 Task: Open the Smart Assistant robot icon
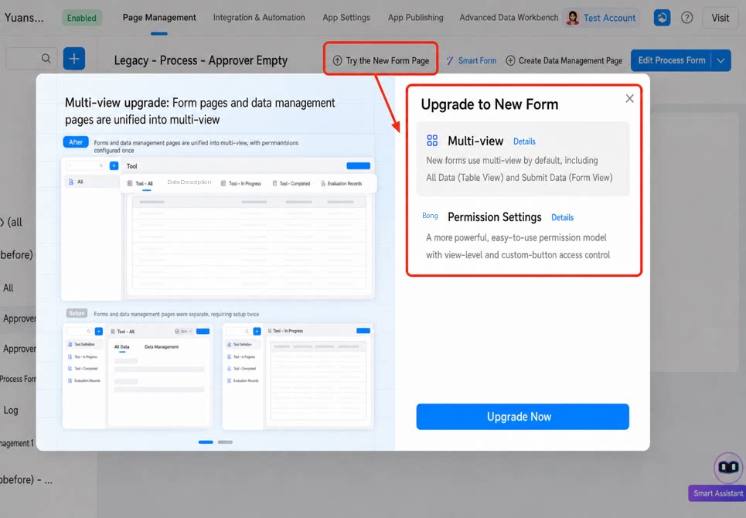pyautogui.click(x=728, y=467)
